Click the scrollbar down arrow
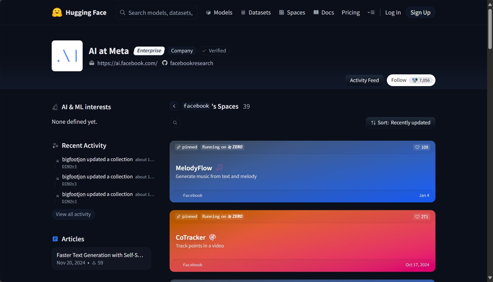This screenshot has width=493, height=282. point(490,278)
